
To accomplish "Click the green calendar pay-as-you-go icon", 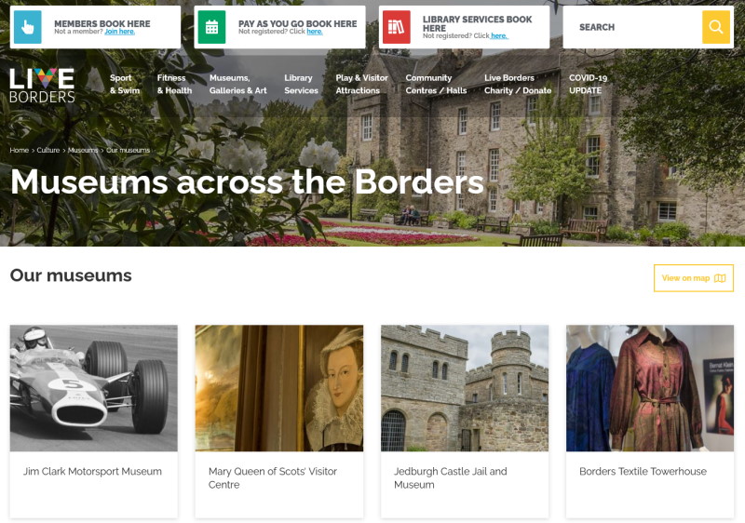I will pos(211,27).
